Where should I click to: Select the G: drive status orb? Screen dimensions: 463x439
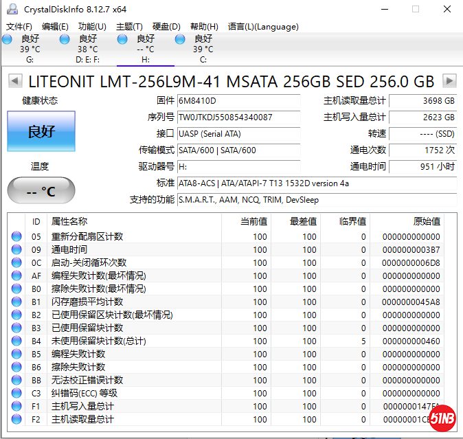point(8,40)
